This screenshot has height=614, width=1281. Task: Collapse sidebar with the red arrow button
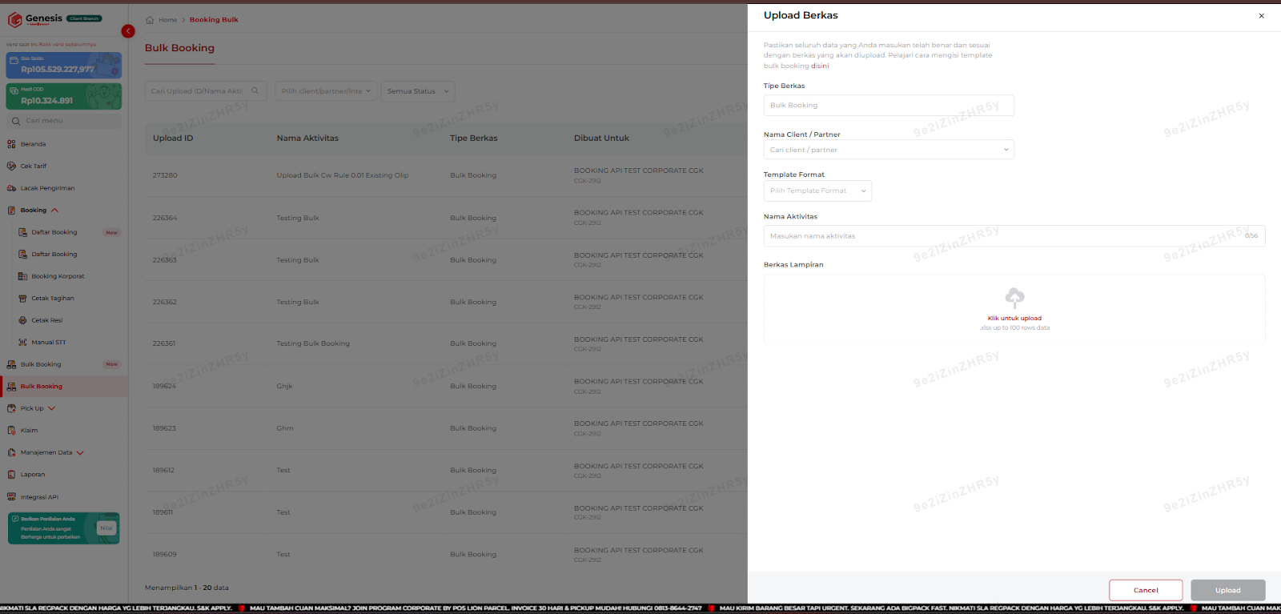pos(128,31)
